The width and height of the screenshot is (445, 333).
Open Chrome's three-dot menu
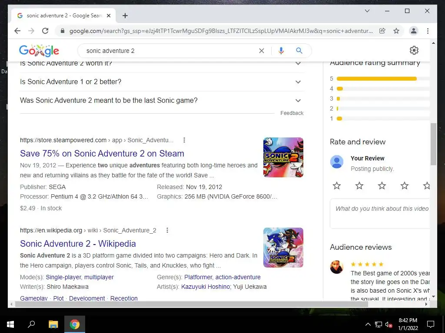[x=428, y=31]
